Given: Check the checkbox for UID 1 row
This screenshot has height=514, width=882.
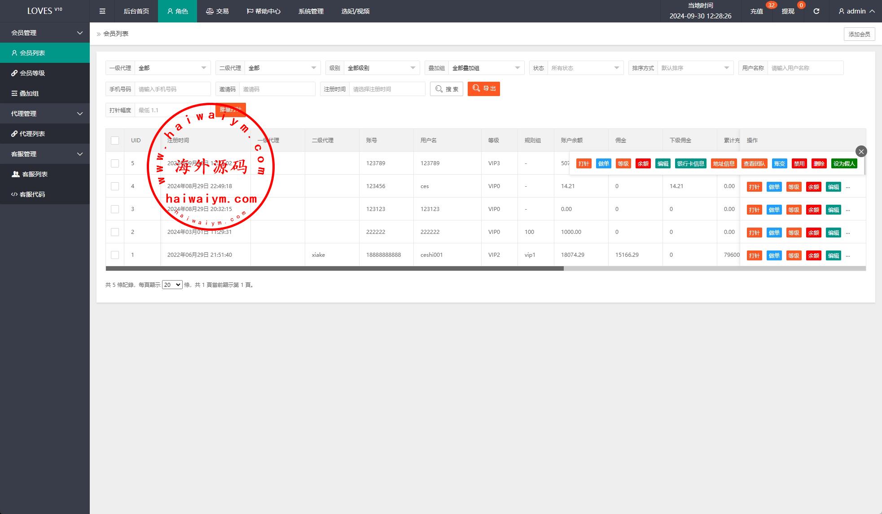Looking at the screenshot, I should [115, 255].
